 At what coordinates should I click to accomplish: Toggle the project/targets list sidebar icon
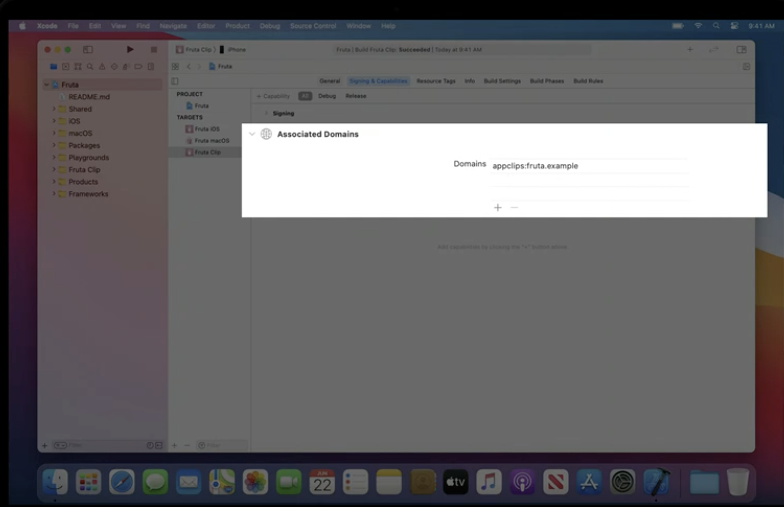[x=175, y=81]
